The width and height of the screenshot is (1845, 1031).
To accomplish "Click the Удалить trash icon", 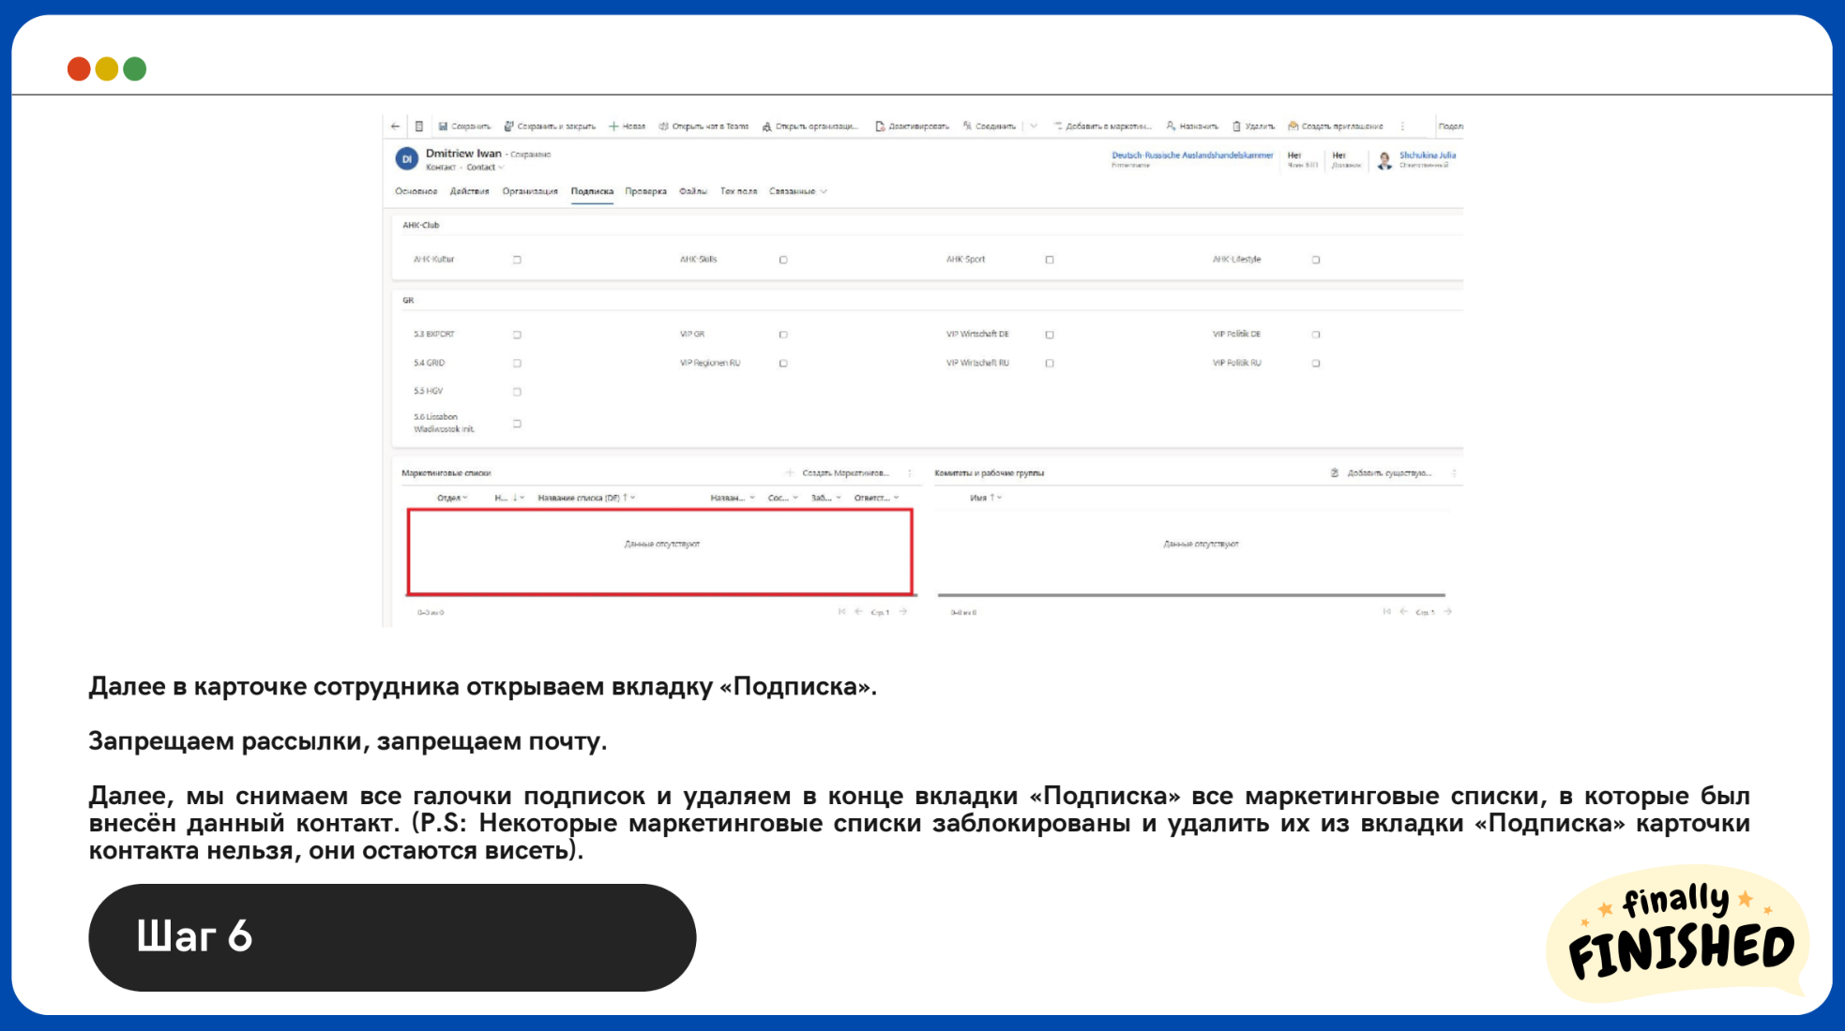I will tap(1237, 127).
